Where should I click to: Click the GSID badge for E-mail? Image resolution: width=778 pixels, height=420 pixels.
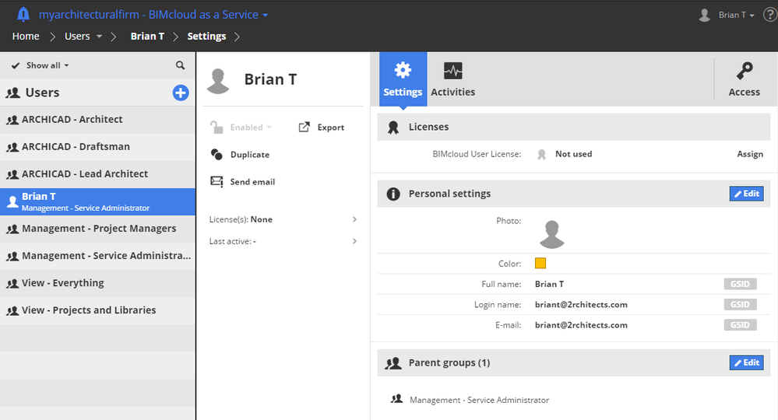point(741,325)
